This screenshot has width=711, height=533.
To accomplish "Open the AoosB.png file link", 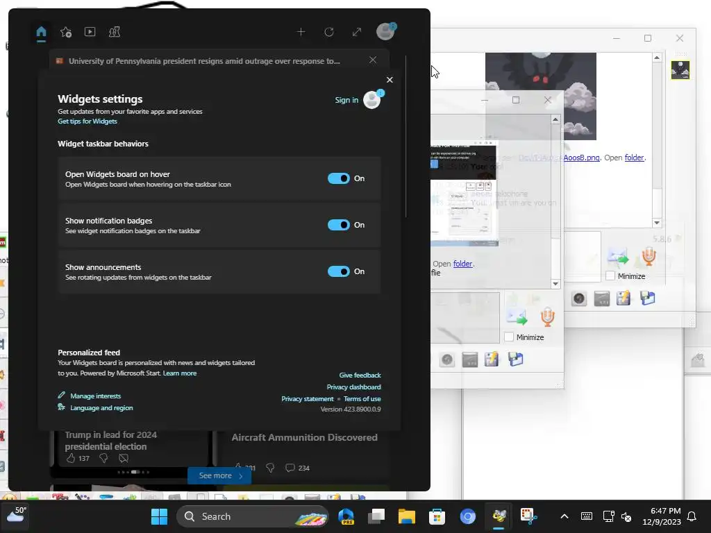I will (x=581, y=158).
